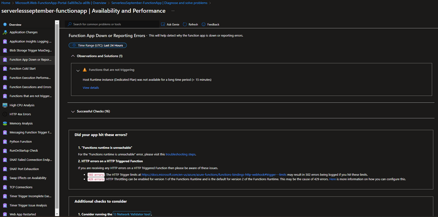Viewport: 438px width, 217px height.
Task: Select the High CPU Analysis monitor icon
Action: [5, 105]
